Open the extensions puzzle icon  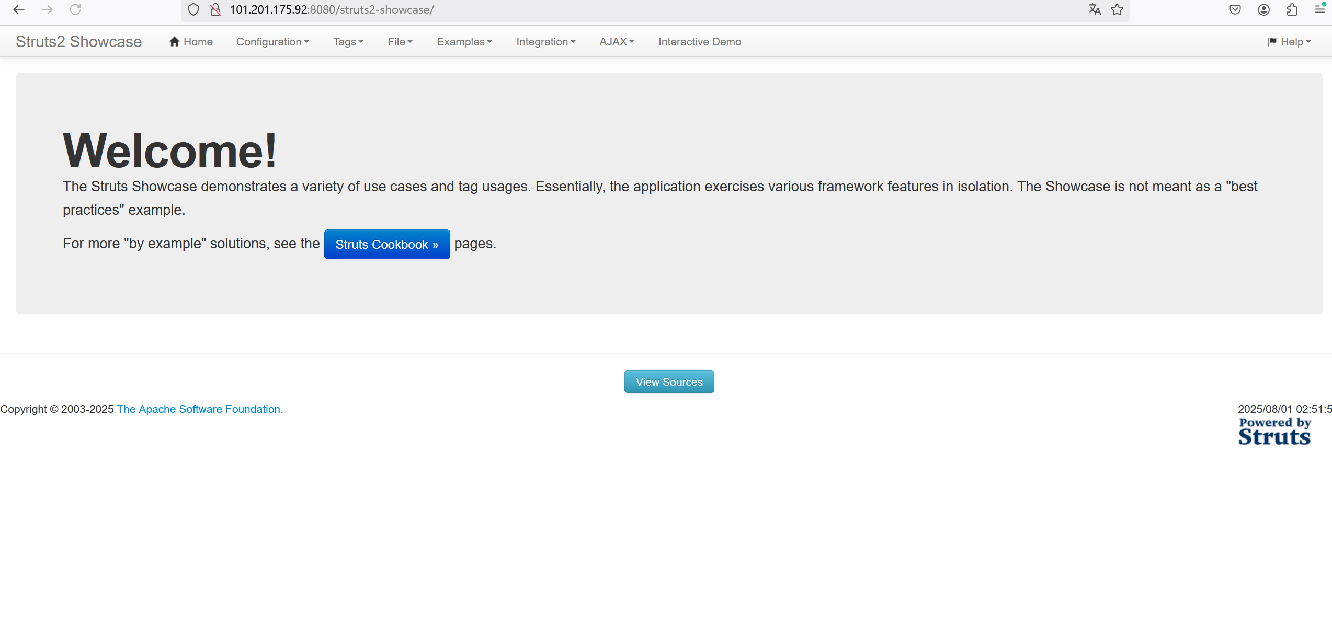coord(1292,9)
